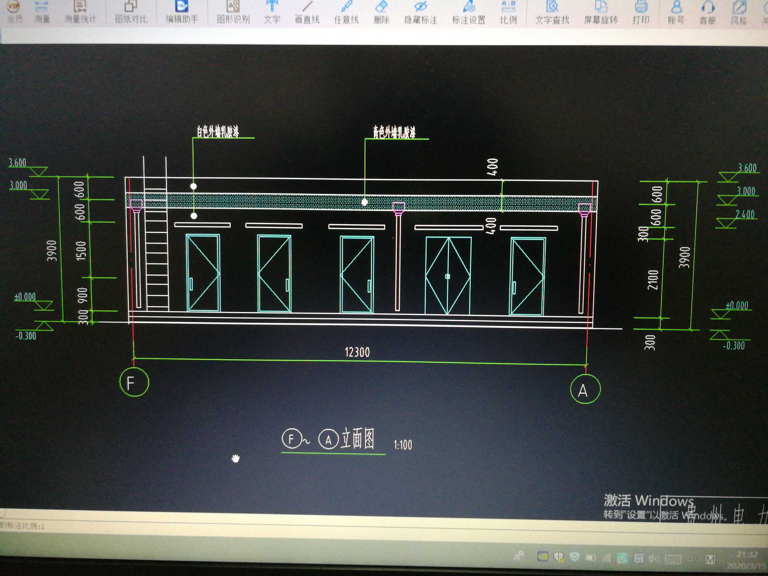Open the 账号 account icon

pyautogui.click(x=676, y=12)
